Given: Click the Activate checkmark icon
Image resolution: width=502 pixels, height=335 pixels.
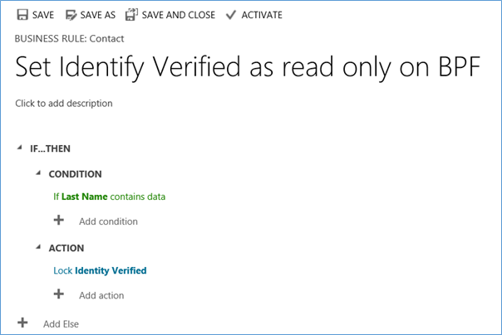Looking at the screenshot, I should point(231,15).
